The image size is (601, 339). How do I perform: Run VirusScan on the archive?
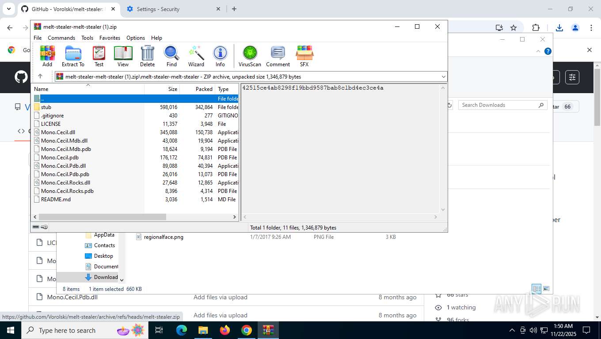tap(250, 56)
